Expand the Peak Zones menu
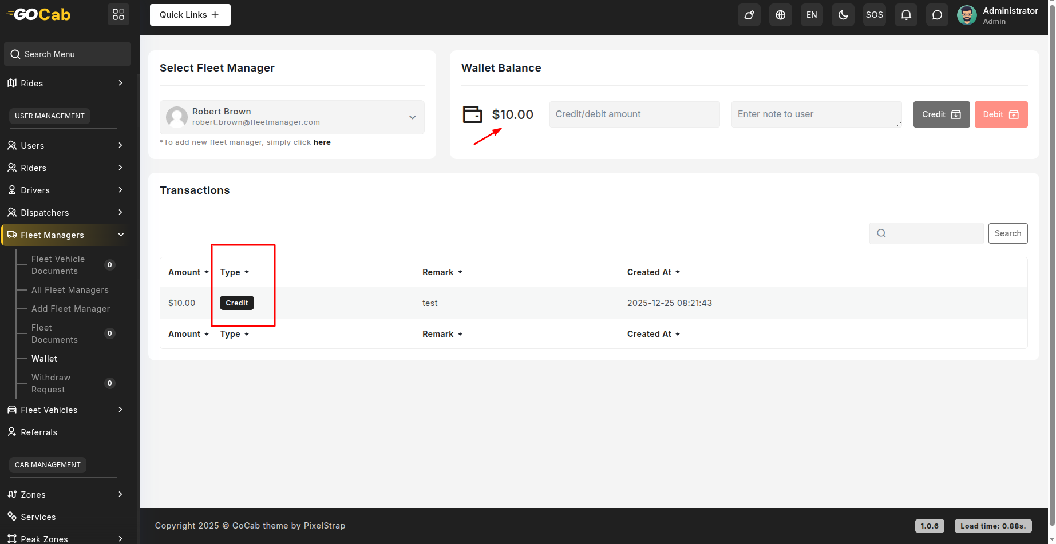The height and width of the screenshot is (544, 1056). (66, 539)
